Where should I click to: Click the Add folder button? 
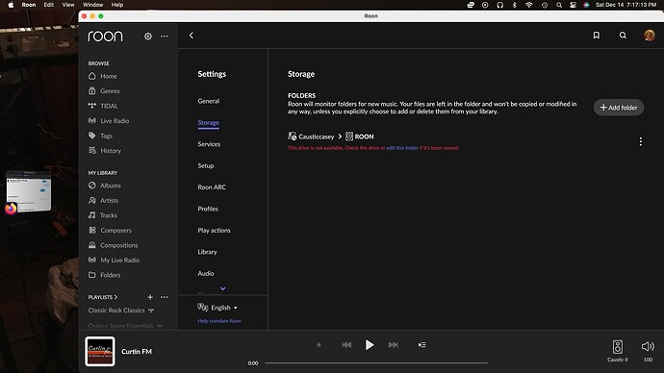pos(618,108)
